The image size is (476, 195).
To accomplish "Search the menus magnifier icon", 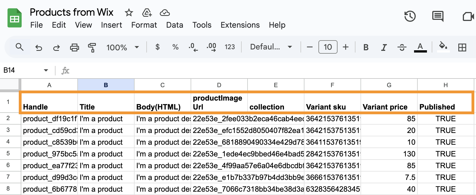I will pyautogui.click(x=19, y=47).
